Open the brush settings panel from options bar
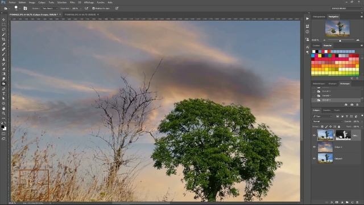Screen dimensions: 364x205 tap(25, 9)
